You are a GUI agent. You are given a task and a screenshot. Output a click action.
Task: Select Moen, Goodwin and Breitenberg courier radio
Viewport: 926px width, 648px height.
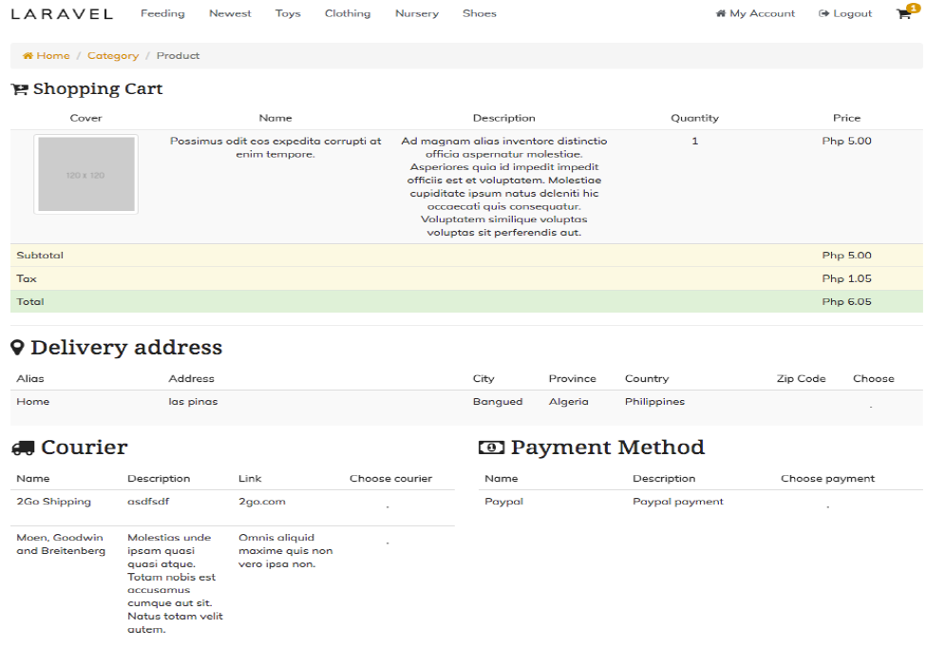(x=387, y=542)
